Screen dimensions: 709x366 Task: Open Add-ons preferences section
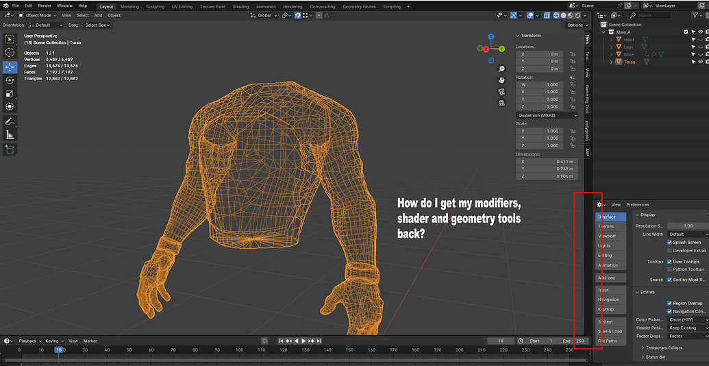(610, 278)
